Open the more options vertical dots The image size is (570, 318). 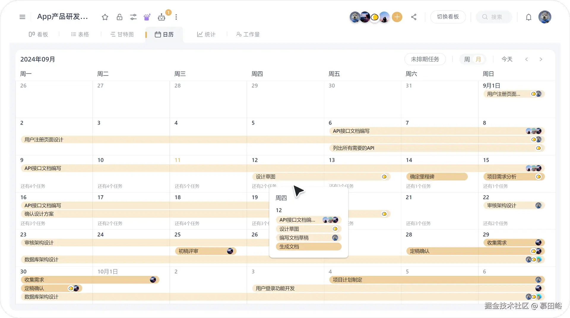click(176, 17)
